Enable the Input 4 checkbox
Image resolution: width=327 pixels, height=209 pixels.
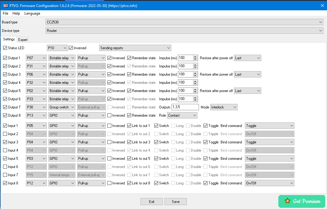[x=5, y=150]
